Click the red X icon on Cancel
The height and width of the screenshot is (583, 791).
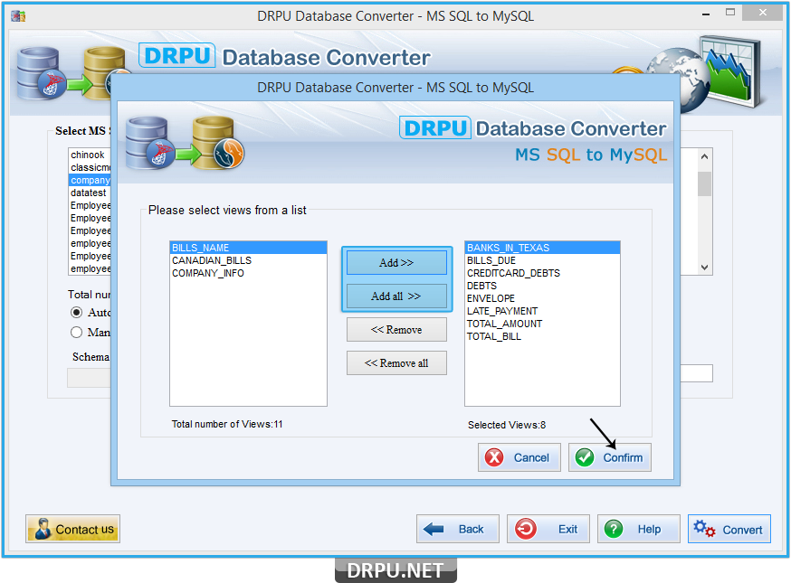click(x=494, y=457)
